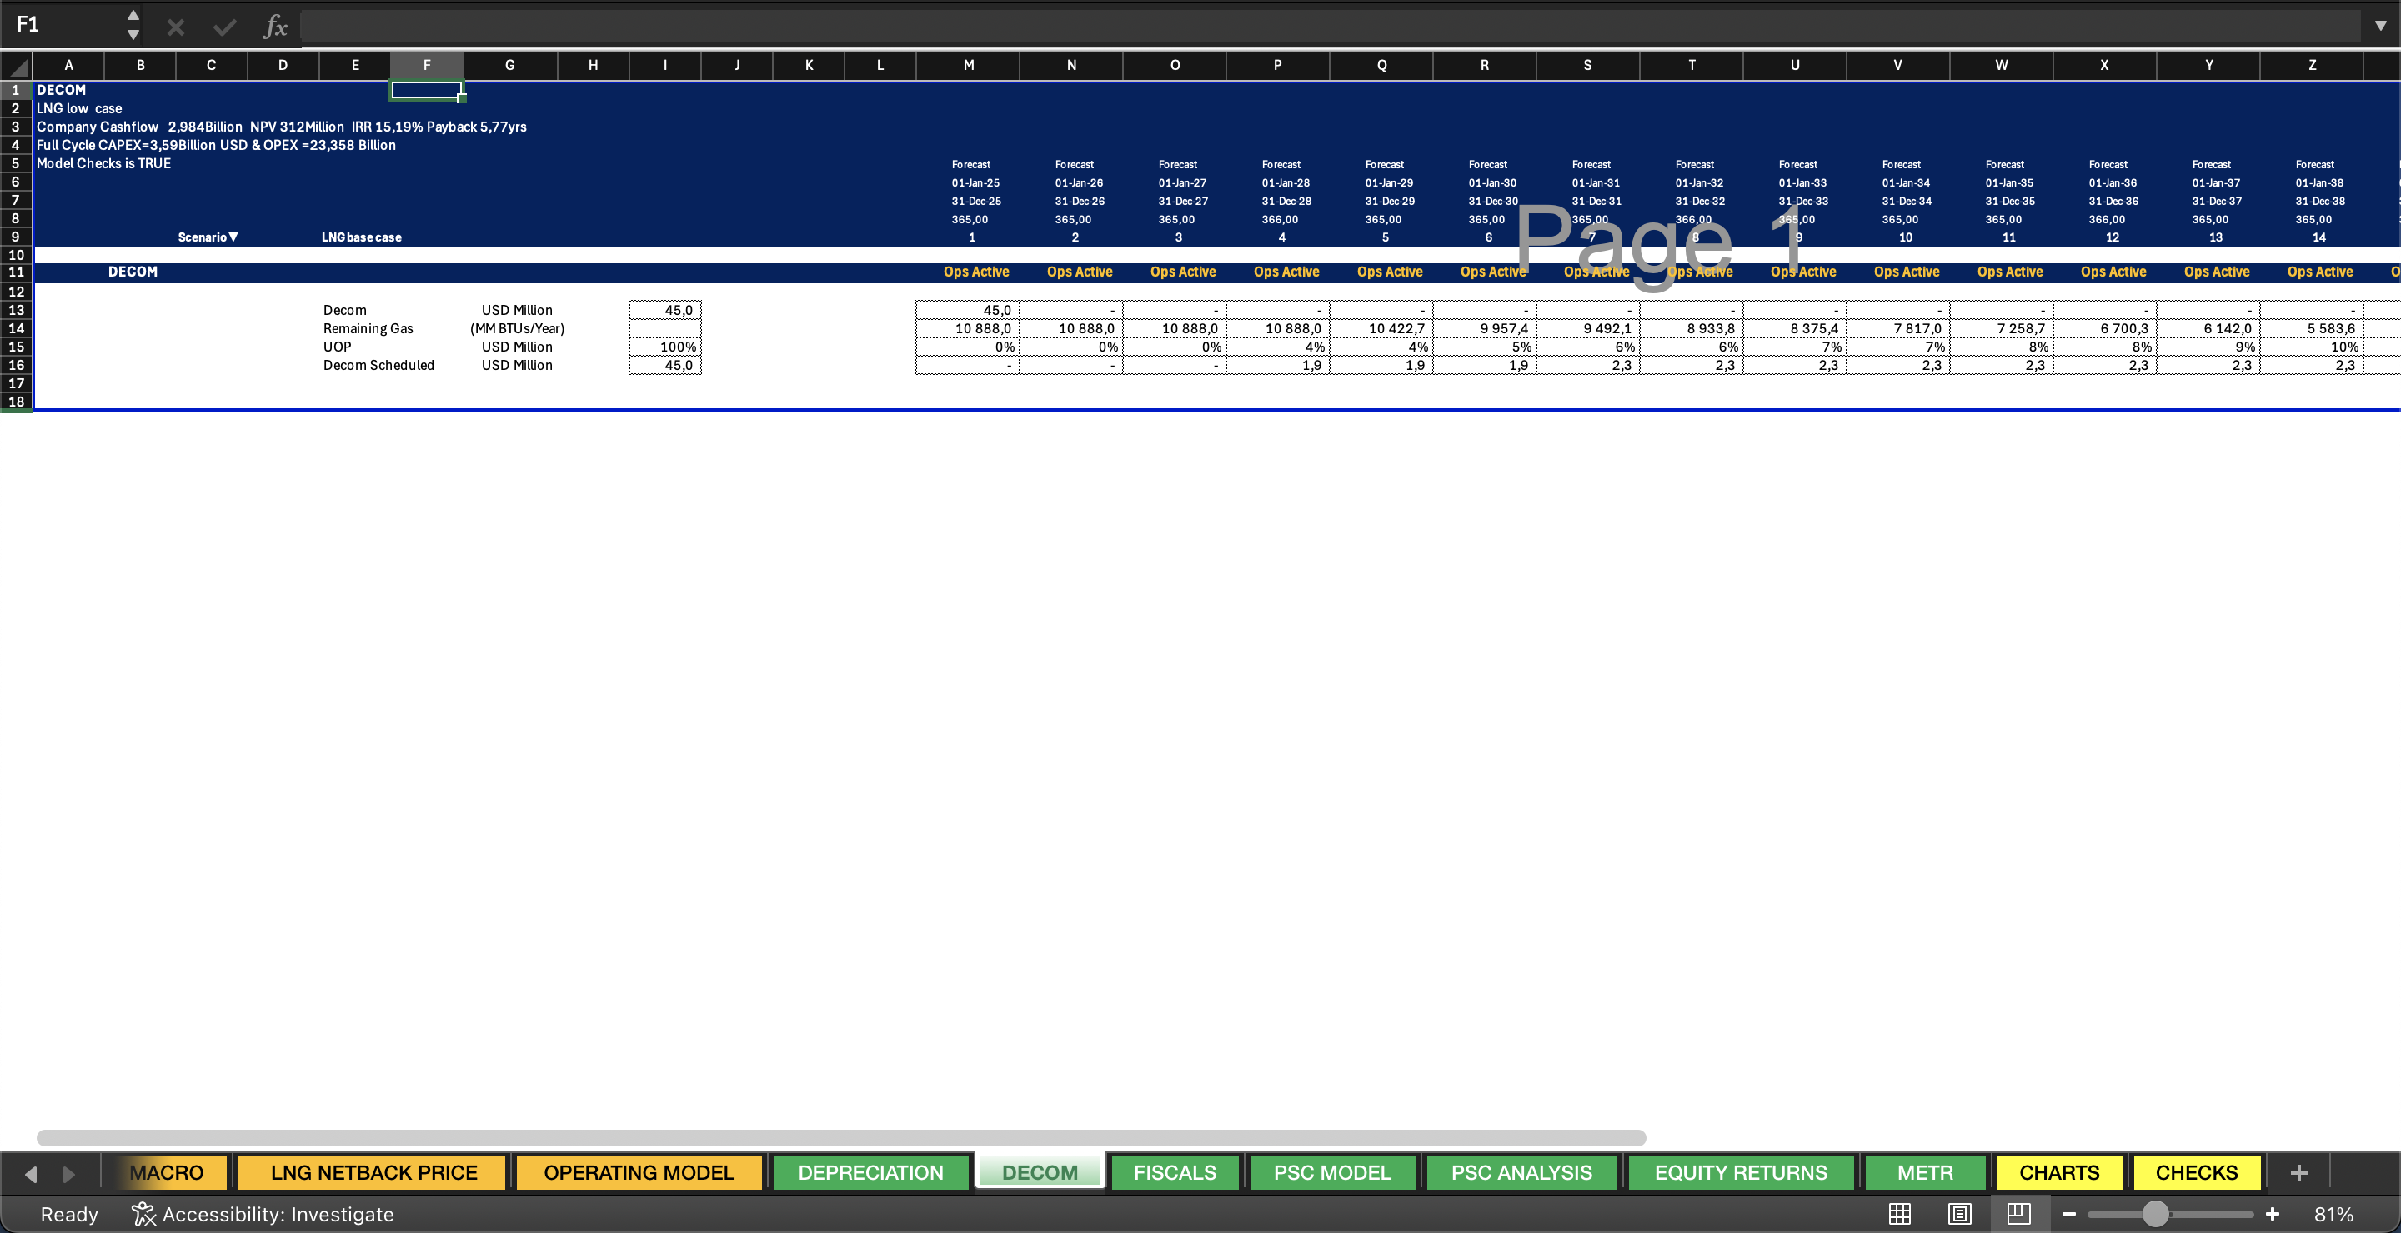The height and width of the screenshot is (1233, 2401).
Task: Switch to Page Break Preview icon
Action: (2019, 1214)
